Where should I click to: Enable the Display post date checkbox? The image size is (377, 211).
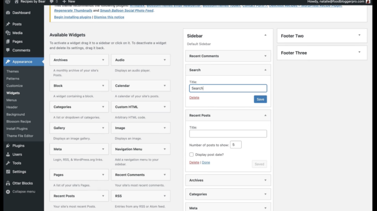point(191,155)
